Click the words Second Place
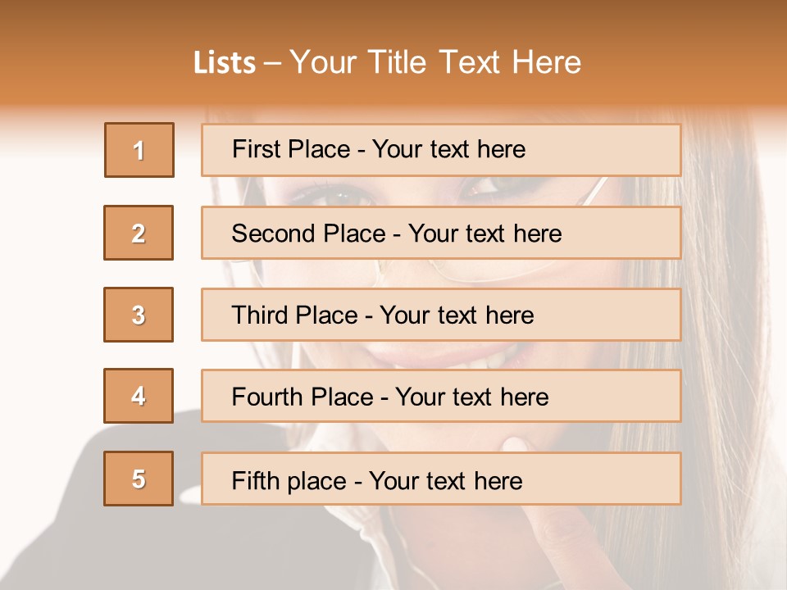 tap(308, 234)
